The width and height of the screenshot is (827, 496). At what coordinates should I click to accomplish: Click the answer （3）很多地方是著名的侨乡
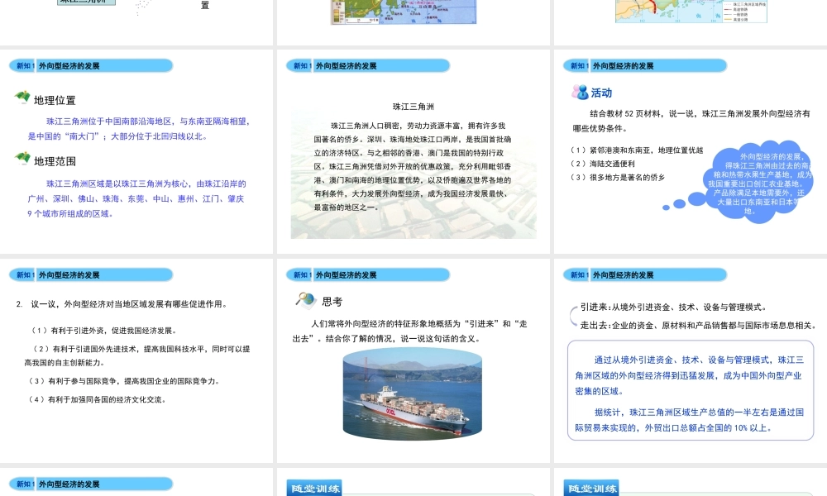coord(618,178)
